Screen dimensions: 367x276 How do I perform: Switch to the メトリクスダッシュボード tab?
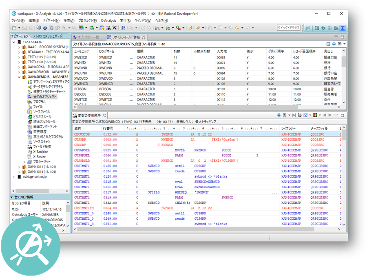tap(48, 36)
